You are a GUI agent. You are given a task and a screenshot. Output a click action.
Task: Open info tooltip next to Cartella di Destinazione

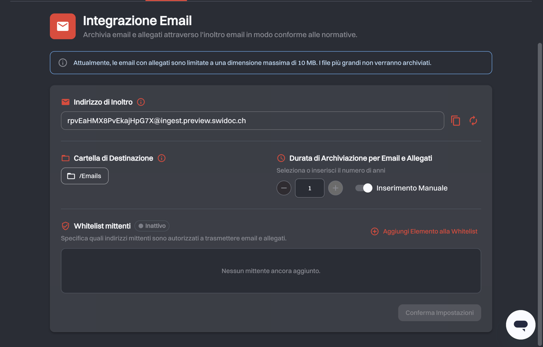coord(161,158)
